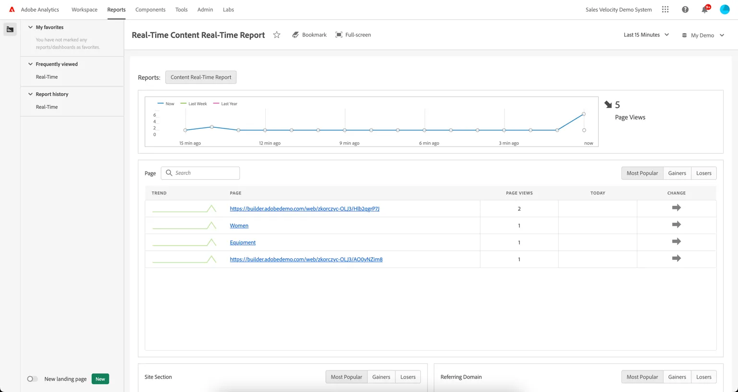Open the Components menu
The height and width of the screenshot is (392, 738).
(x=150, y=10)
